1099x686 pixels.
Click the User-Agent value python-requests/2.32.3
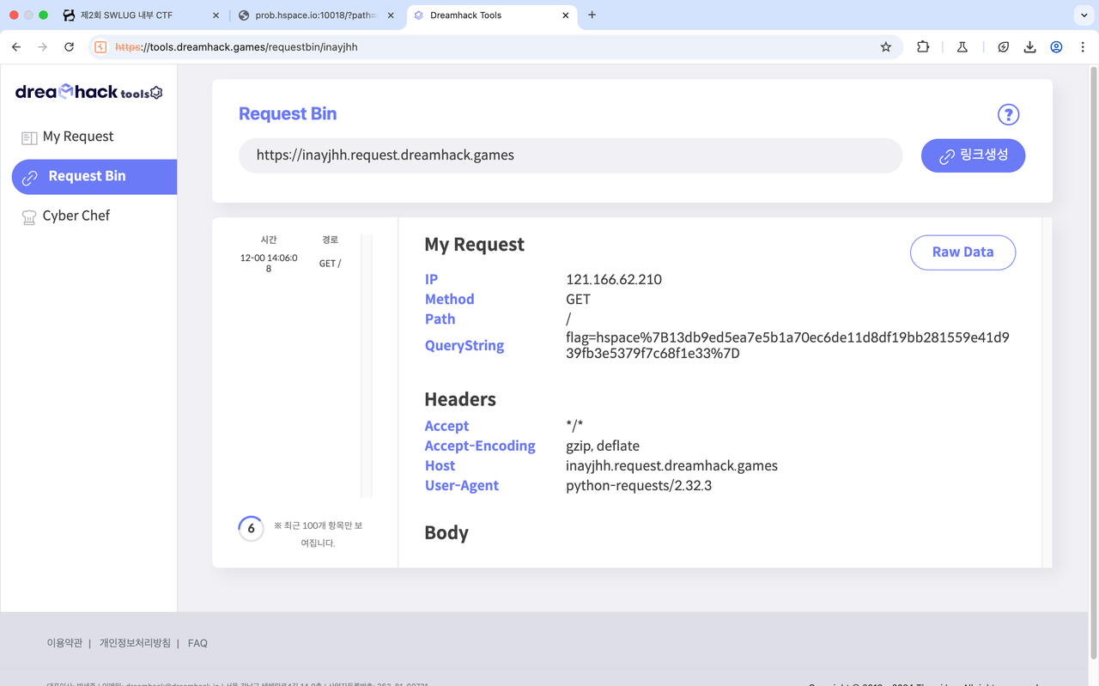coord(639,486)
